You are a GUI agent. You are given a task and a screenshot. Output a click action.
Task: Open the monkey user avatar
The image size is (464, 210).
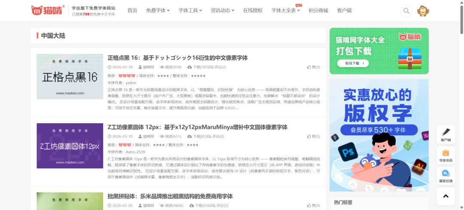pyautogui.click(x=423, y=11)
